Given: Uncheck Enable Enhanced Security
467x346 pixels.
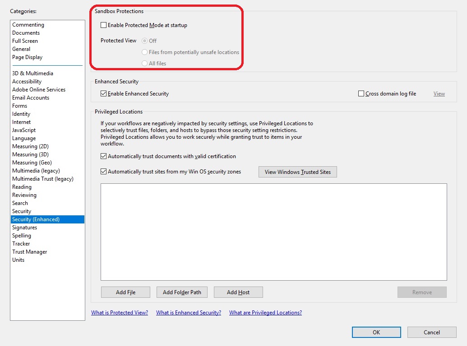Looking at the screenshot, I should point(103,93).
